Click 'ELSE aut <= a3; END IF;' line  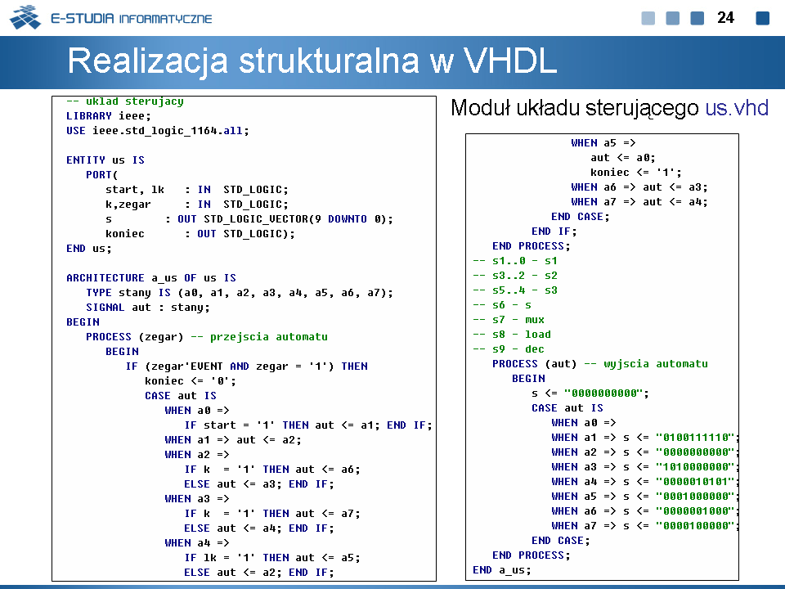(259, 483)
